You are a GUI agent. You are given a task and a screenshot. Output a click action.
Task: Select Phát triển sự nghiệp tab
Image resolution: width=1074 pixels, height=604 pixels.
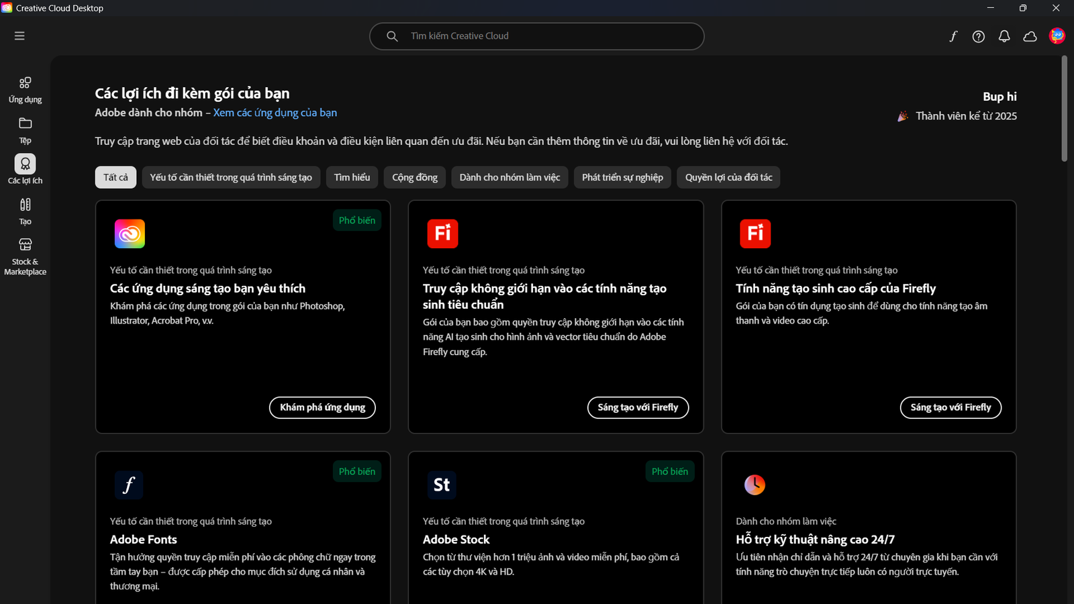pos(622,177)
